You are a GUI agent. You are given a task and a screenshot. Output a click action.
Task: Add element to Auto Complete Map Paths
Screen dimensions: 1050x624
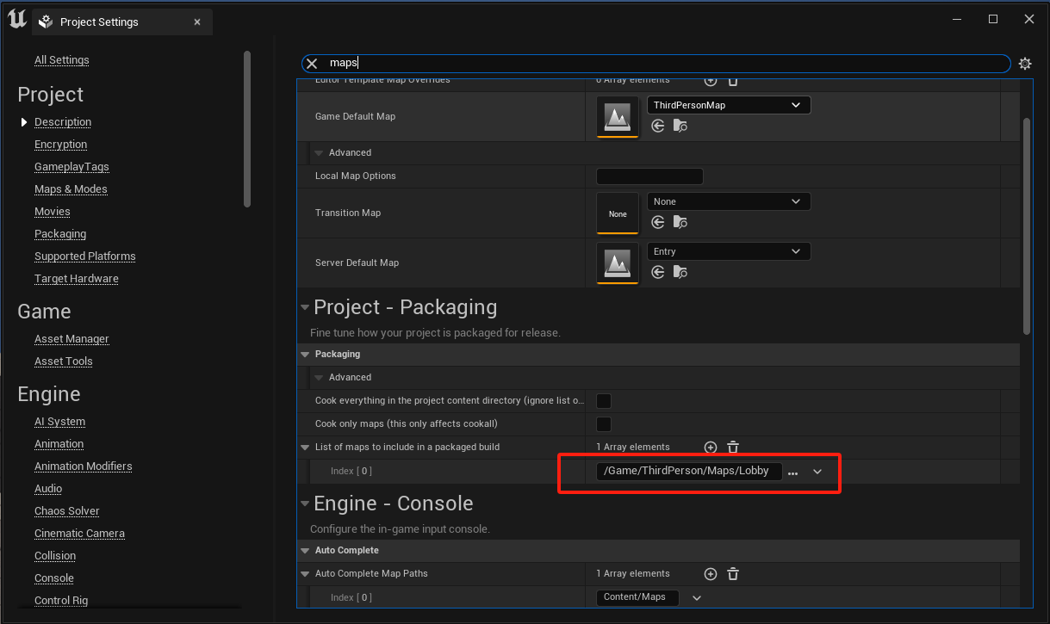pyautogui.click(x=711, y=574)
